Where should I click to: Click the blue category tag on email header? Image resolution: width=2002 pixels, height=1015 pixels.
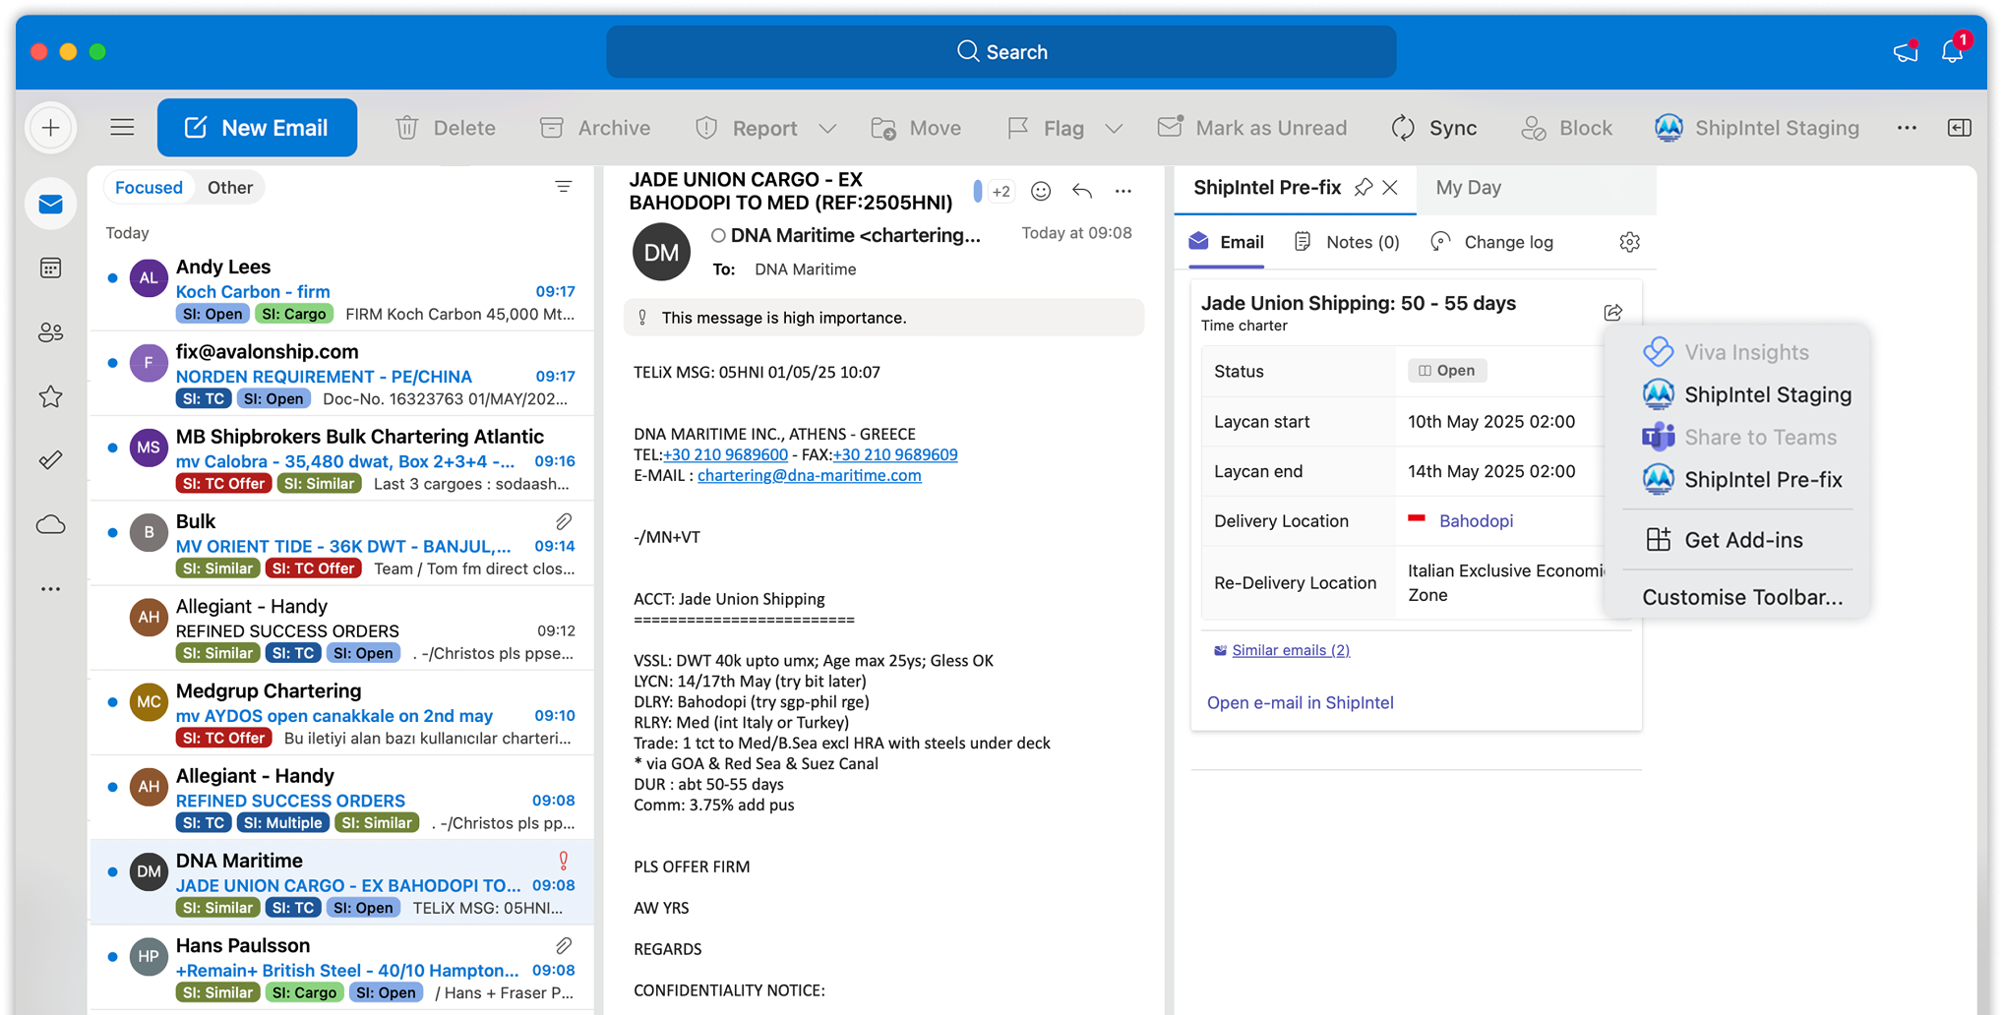[977, 191]
